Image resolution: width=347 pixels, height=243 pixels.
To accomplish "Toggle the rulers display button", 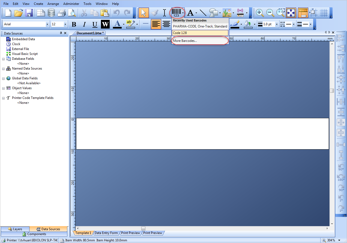I will coord(303,13).
